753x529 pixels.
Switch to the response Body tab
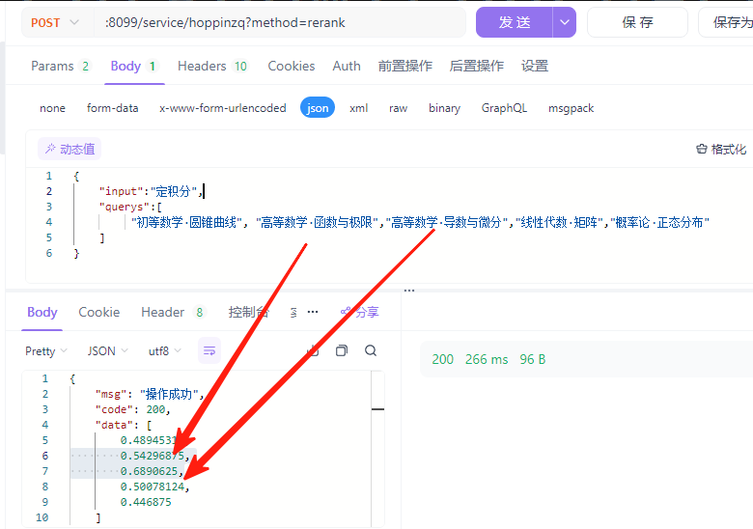click(x=42, y=312)
